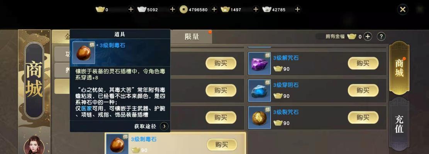The width and height of the screenshot is (429, 154).
Task: Expand 获取途径 with the arrow button
Action: click(x=164, y=126)
